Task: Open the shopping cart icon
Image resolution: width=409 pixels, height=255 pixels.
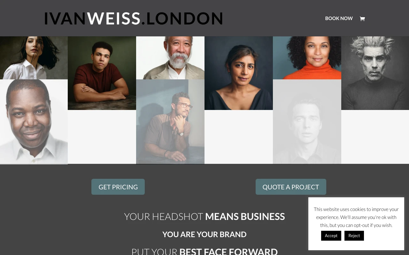Action: (362, 19)
